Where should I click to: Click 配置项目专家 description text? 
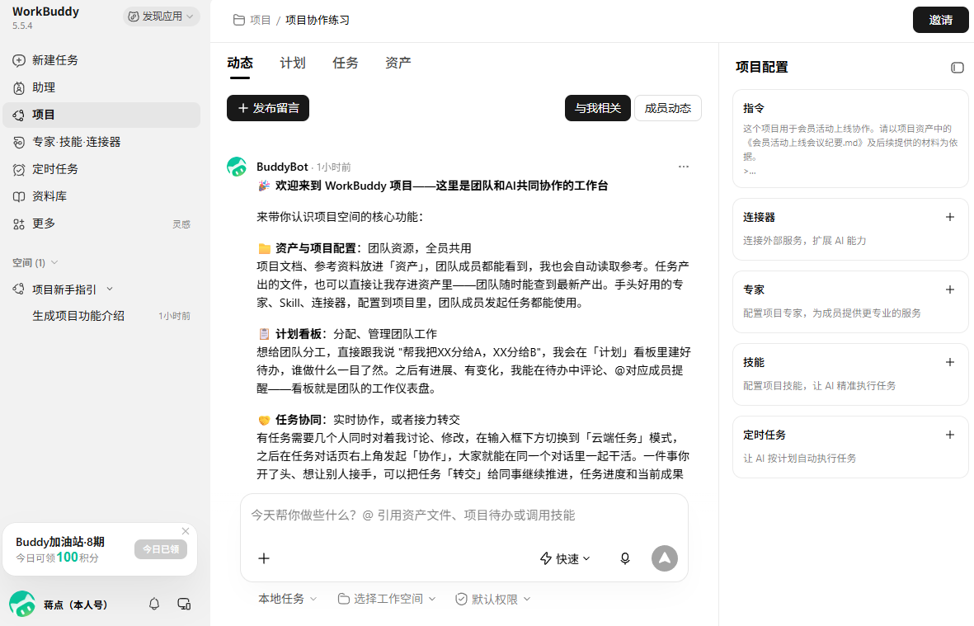tap(832, 313)
